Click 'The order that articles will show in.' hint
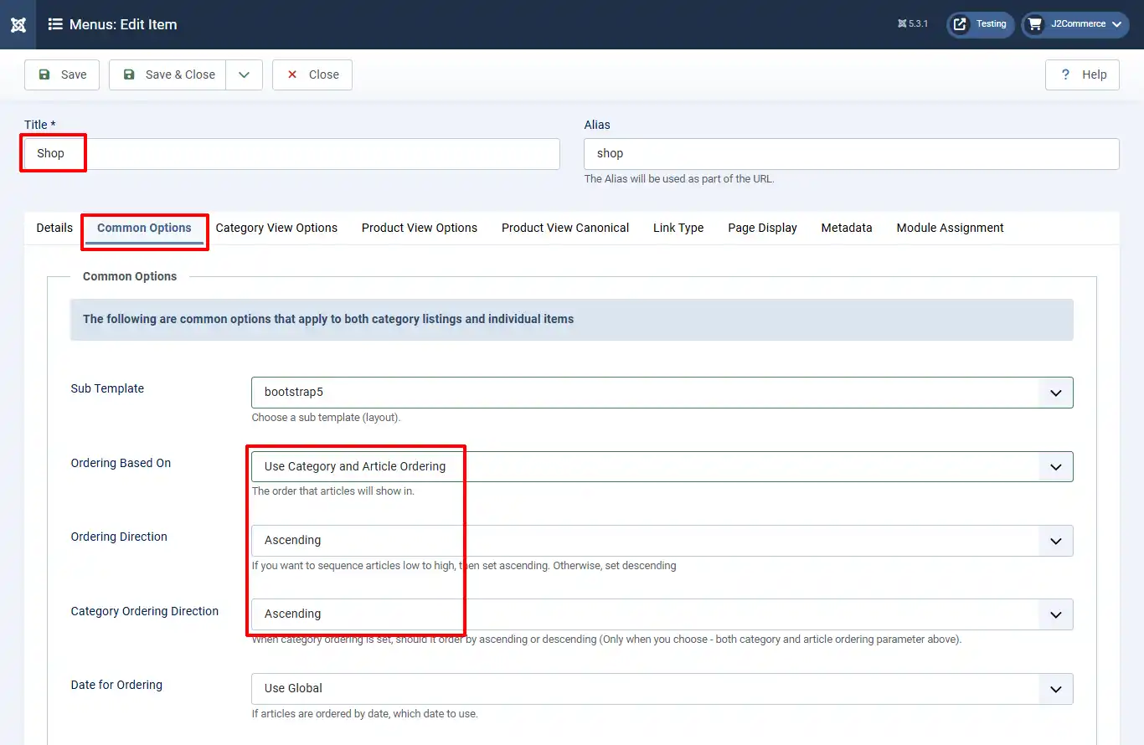 (333, 491)
